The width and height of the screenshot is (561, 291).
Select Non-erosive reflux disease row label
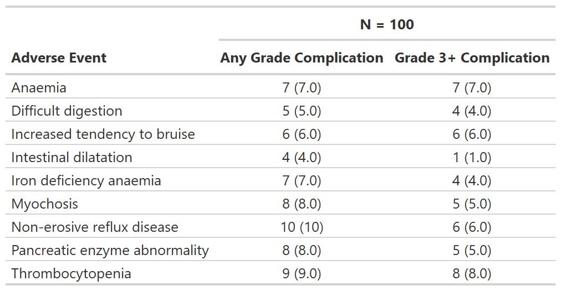tap(95, 227)
